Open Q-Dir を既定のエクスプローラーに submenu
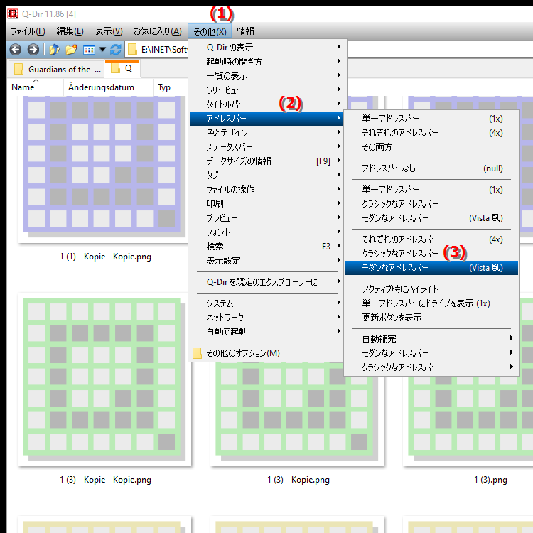This screenshot has height=533, width=533. coord(266,282)
